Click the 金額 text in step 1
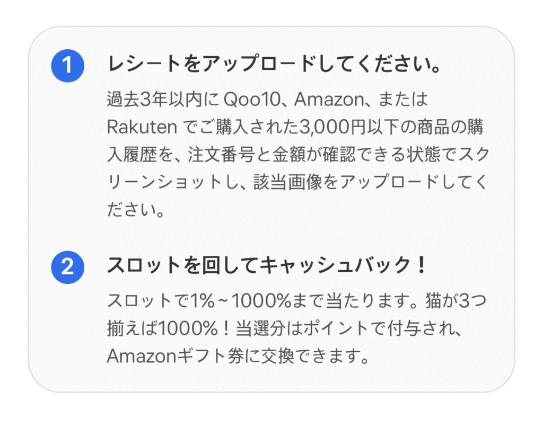The width and height of the screenshot is (543, 428). pos(289,154)
